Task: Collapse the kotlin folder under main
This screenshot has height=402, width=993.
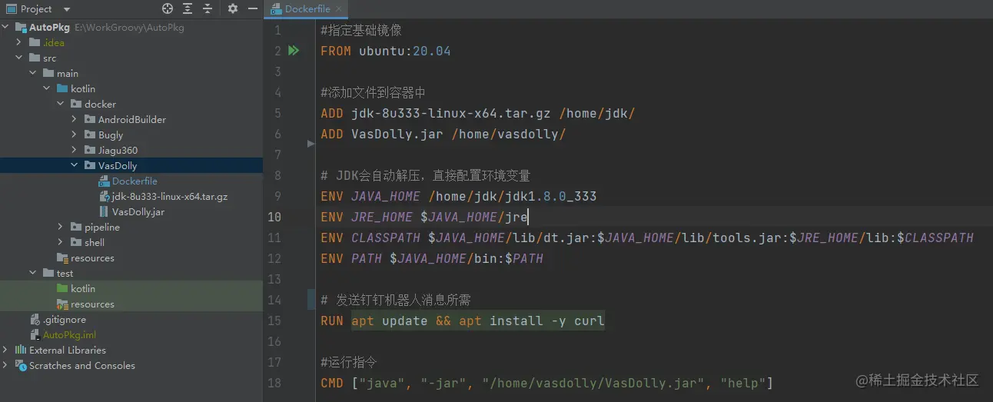Action: [x=47, y=89]
